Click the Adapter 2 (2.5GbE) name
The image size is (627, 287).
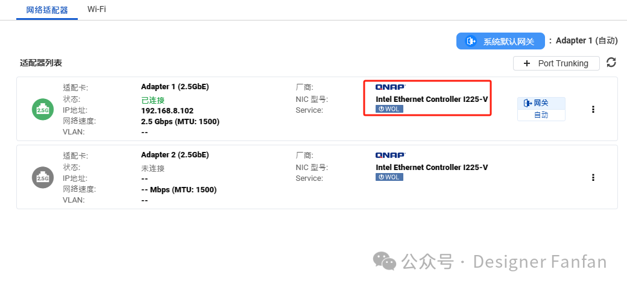tap(175, 155)
